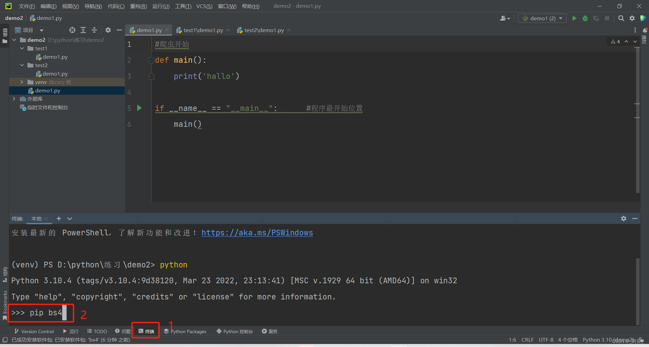The image size is (649, 347).
Task: Open 帮助(H) menu
Action: click(251, 6)
